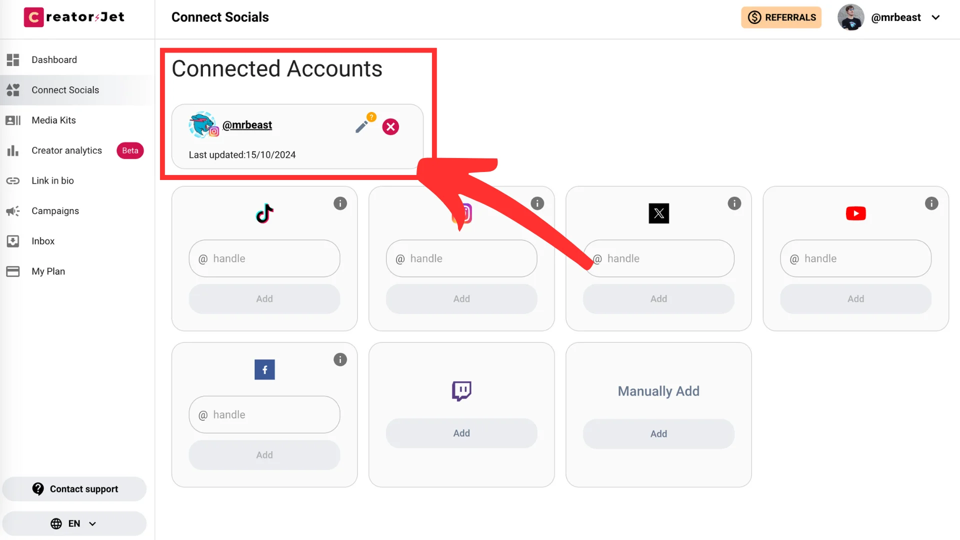
Task: Select the Link in bio menu item
Action: tap(52, 180)
